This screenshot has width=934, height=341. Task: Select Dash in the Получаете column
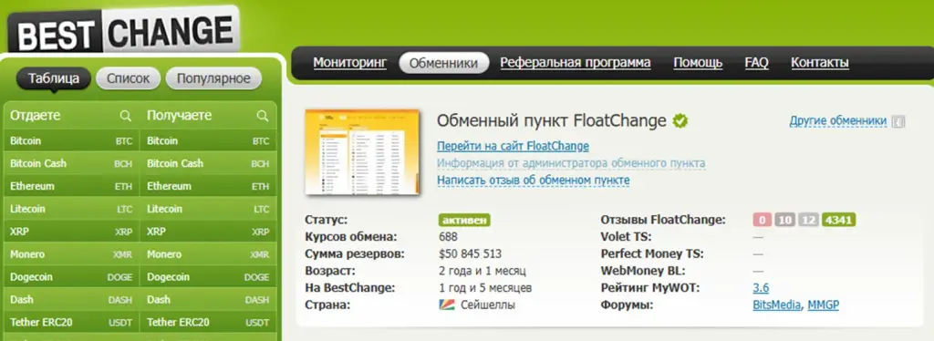click(208, 299)
